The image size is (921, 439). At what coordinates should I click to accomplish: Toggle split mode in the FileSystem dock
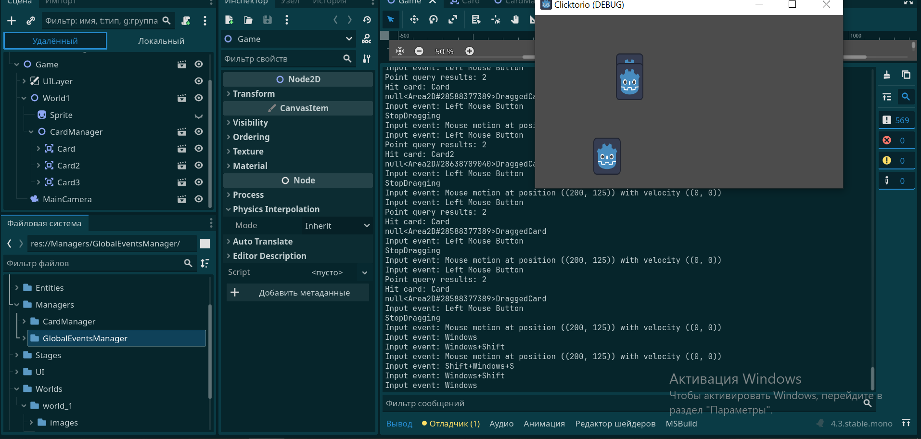click(x=205, y=244)
